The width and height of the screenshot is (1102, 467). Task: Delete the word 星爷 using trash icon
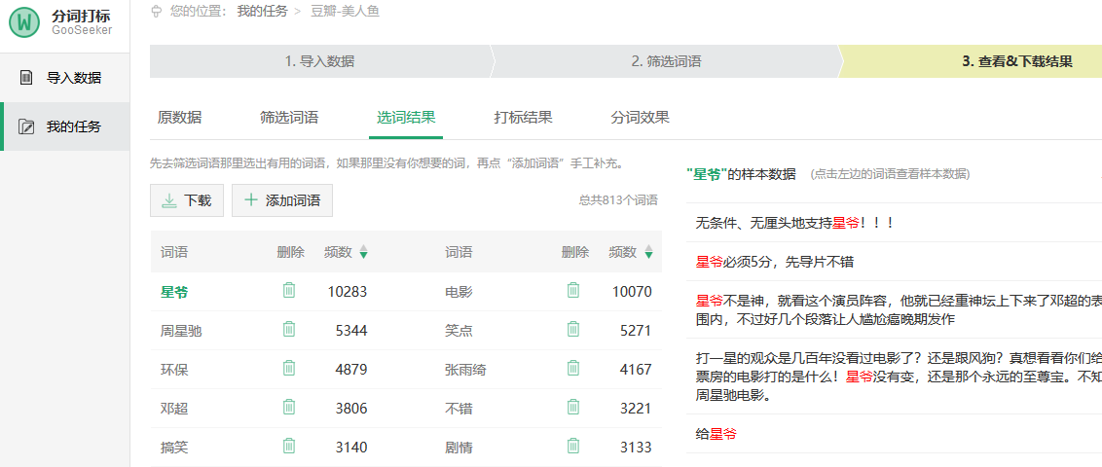289,290
